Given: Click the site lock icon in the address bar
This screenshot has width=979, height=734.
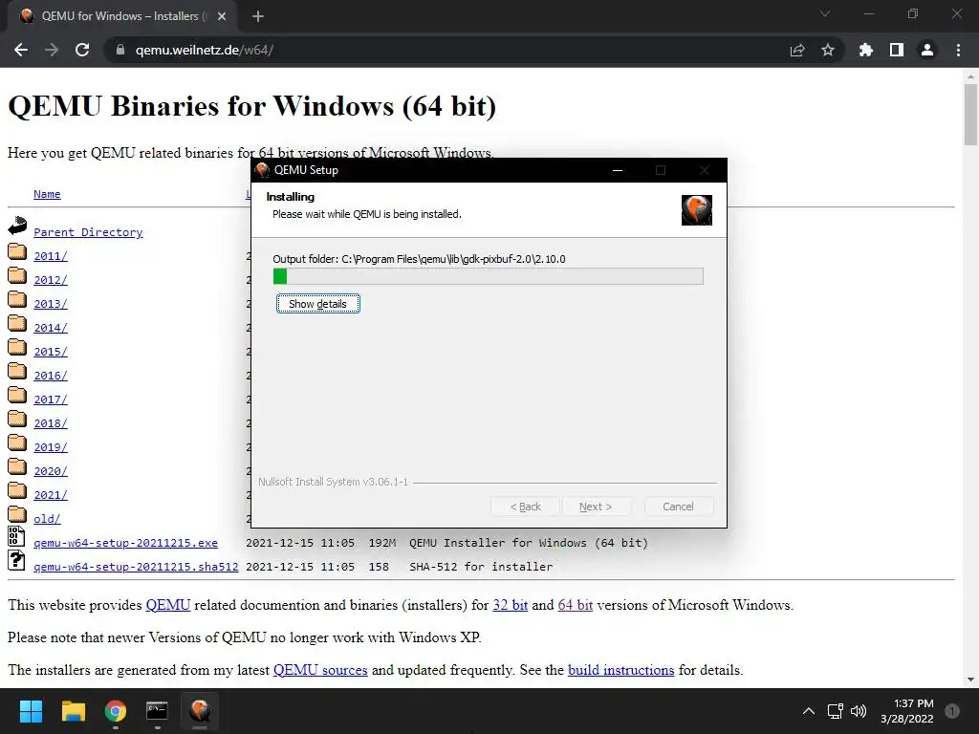Looking at the screenshot, I should point(120,50).
